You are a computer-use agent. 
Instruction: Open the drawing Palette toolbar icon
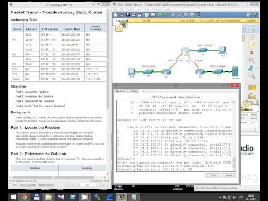(x=192, y=15)
